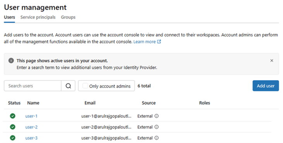This screenshot has height=143, width=283.
Task: Click the info icon beside user-1 External
Action: (x=157, y=116)
